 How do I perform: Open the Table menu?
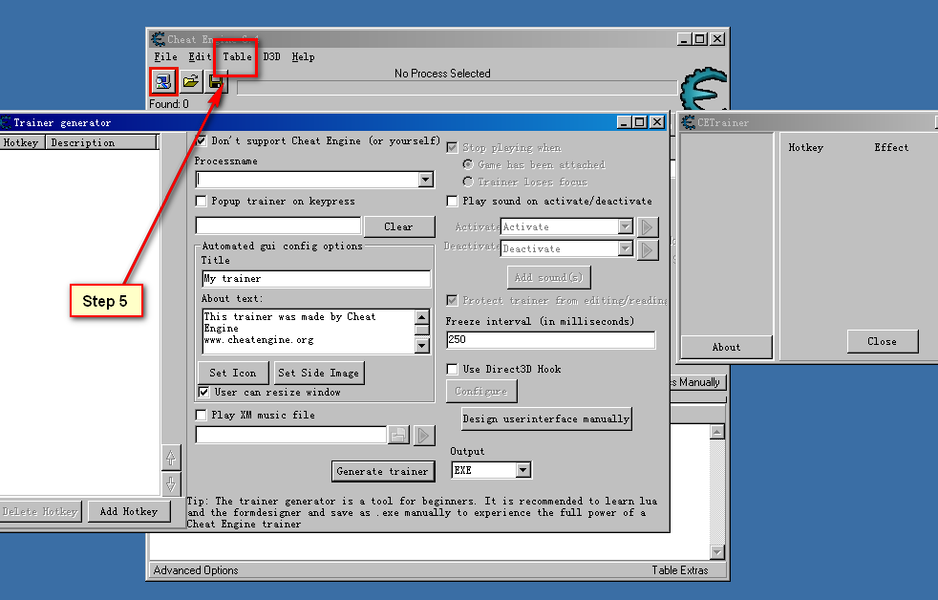click(238, 56)
